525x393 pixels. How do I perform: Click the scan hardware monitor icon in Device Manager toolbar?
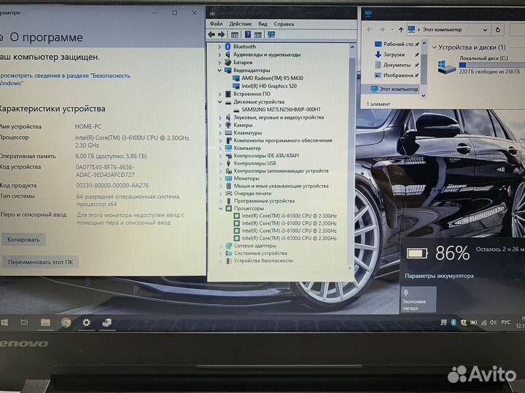pos(271,34)
